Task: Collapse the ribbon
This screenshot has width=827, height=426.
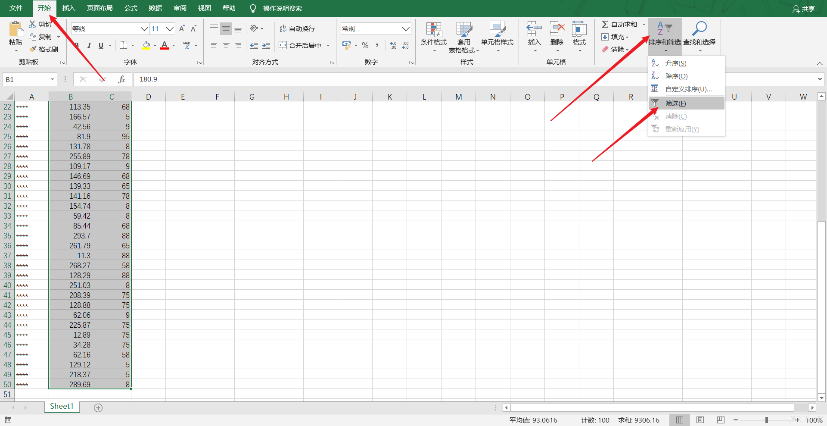Action: coord(820,63)
